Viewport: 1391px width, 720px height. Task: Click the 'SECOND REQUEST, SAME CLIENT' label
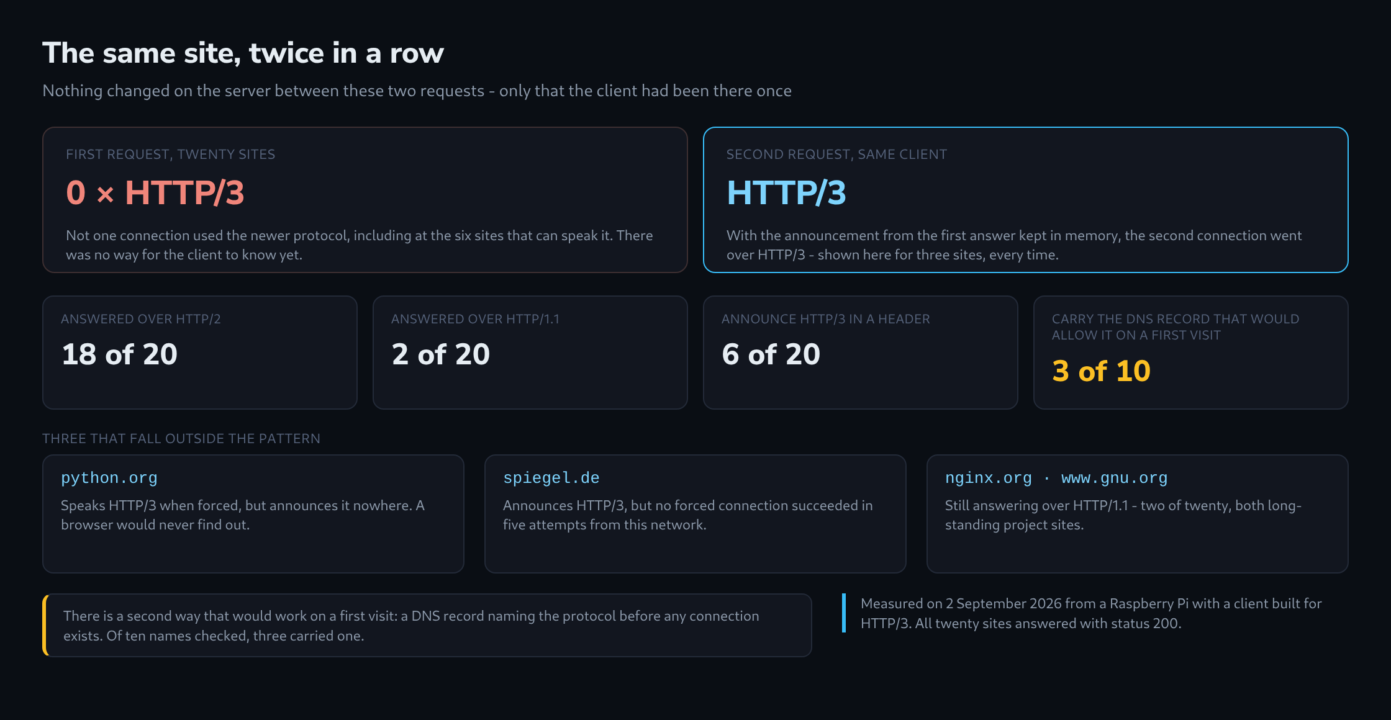click(836, 155)
